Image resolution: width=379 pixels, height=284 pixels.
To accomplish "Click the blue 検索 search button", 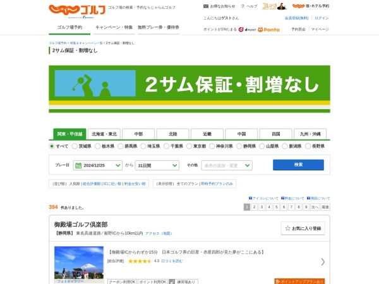I will point(298,165).
